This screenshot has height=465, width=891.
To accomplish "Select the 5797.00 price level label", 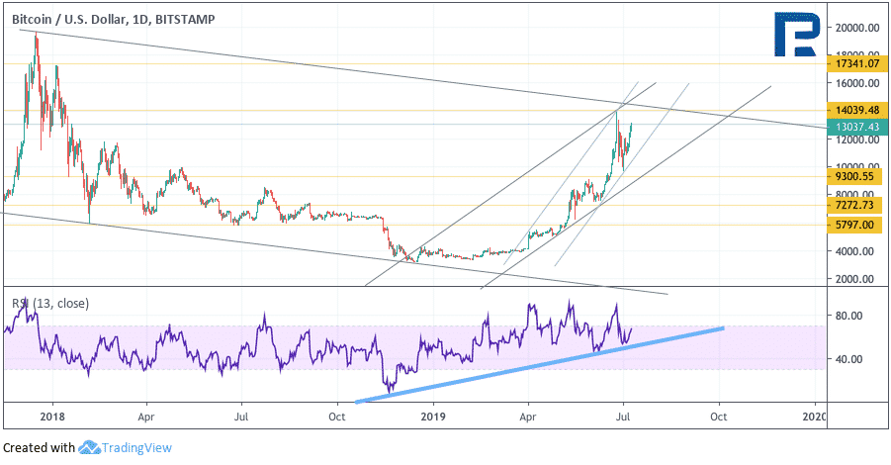I will pos(854,226).
